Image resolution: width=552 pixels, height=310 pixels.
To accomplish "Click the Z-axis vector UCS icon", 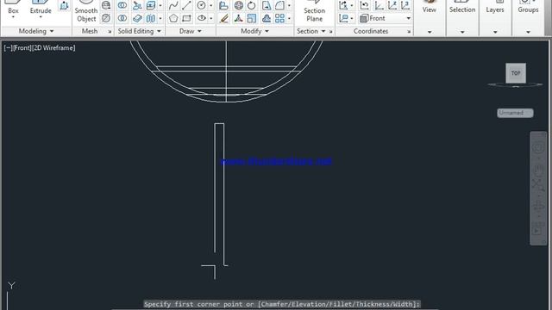I will pyautogui.click(x=392, y=5).
